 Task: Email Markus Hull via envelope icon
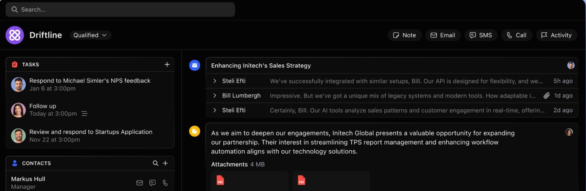140,183
